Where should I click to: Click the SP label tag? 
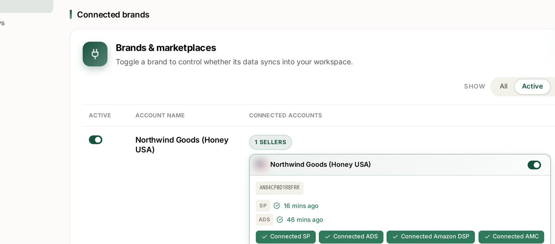click(x=263, y=206)
